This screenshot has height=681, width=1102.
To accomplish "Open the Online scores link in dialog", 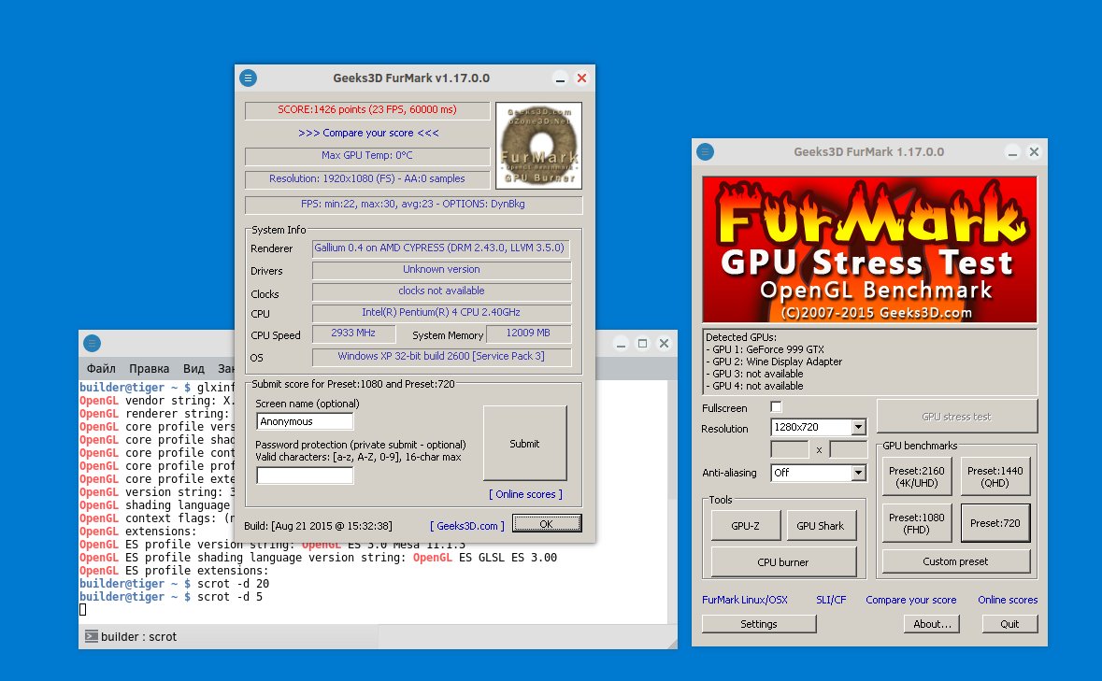I will tap(525, 494).
